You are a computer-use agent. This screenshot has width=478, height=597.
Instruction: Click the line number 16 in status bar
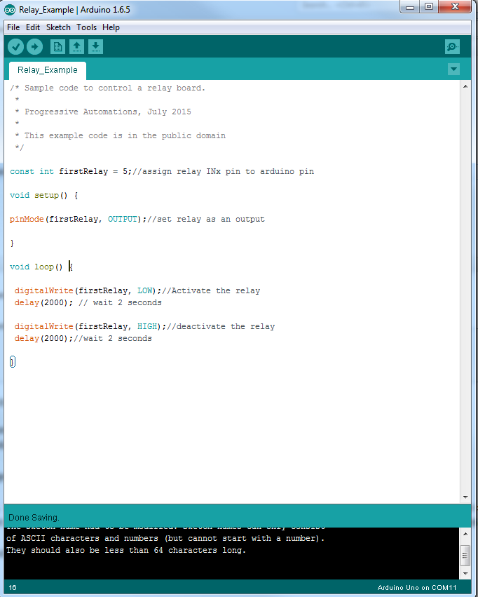click(13, 587)
